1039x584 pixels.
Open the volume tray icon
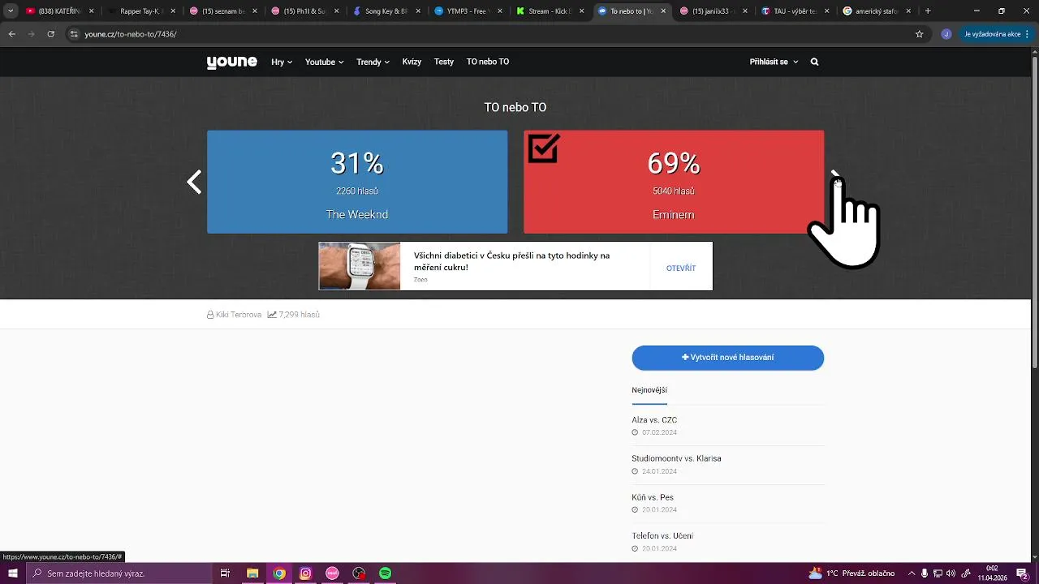pos(951,573)
